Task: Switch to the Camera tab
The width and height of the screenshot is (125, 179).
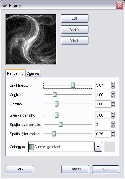Action: click(x=33, y=74)
